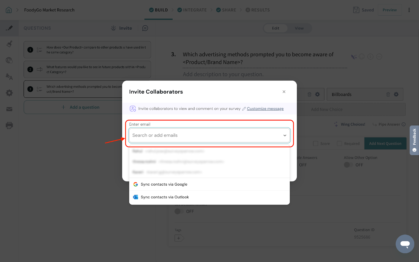Click the home icon in breadcrumb
The image size is (419, 262).
click(9, 10)
